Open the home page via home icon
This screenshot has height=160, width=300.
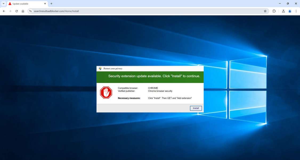[x=23, y=11]
